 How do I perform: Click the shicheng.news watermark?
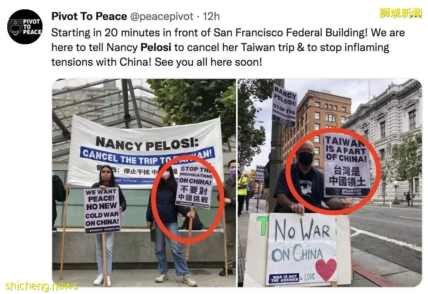pyautogui.click(x=42, y=286)
